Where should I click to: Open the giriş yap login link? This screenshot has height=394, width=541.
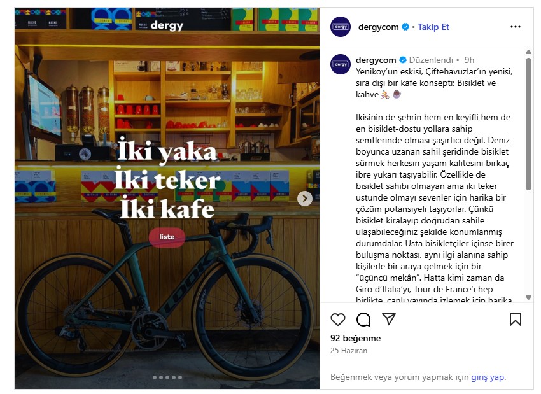[488, 377]
